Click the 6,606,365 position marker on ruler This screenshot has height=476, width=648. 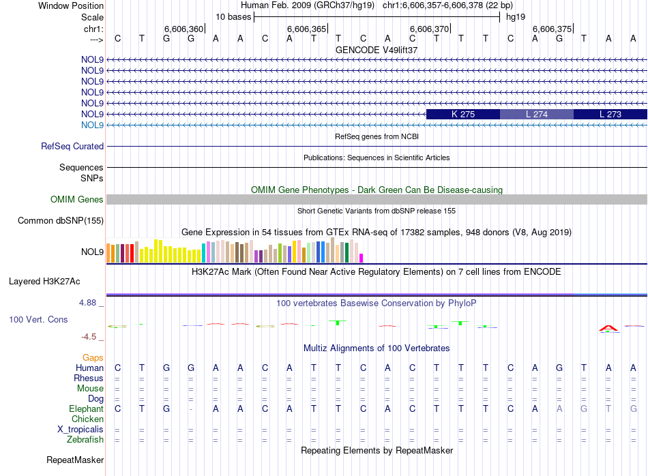307,29
